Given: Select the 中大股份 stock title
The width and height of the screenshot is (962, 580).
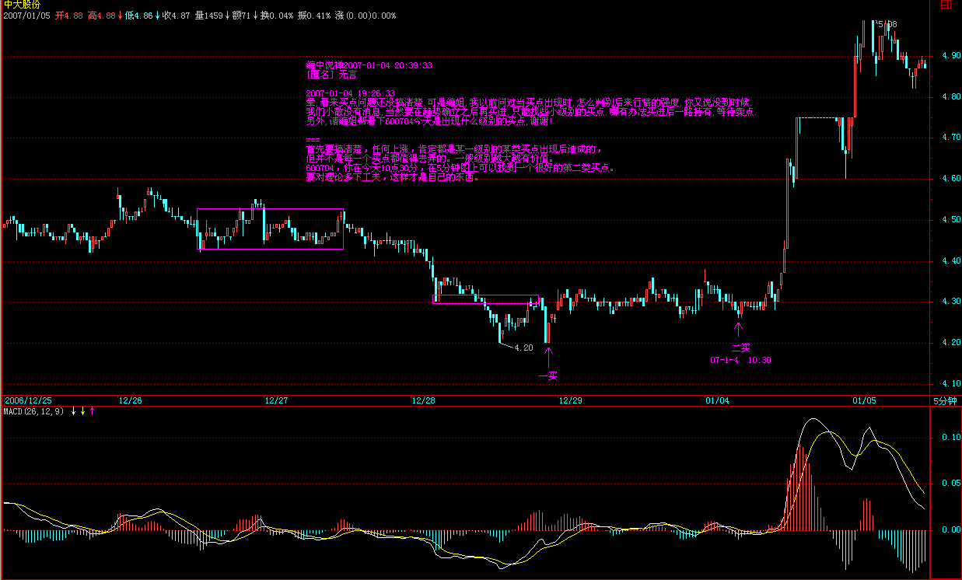Looking at the screenshot, I should (22, 5).
